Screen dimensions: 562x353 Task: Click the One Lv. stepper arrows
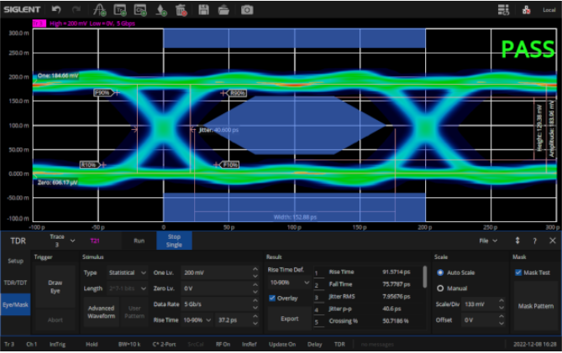click(255, 273)
